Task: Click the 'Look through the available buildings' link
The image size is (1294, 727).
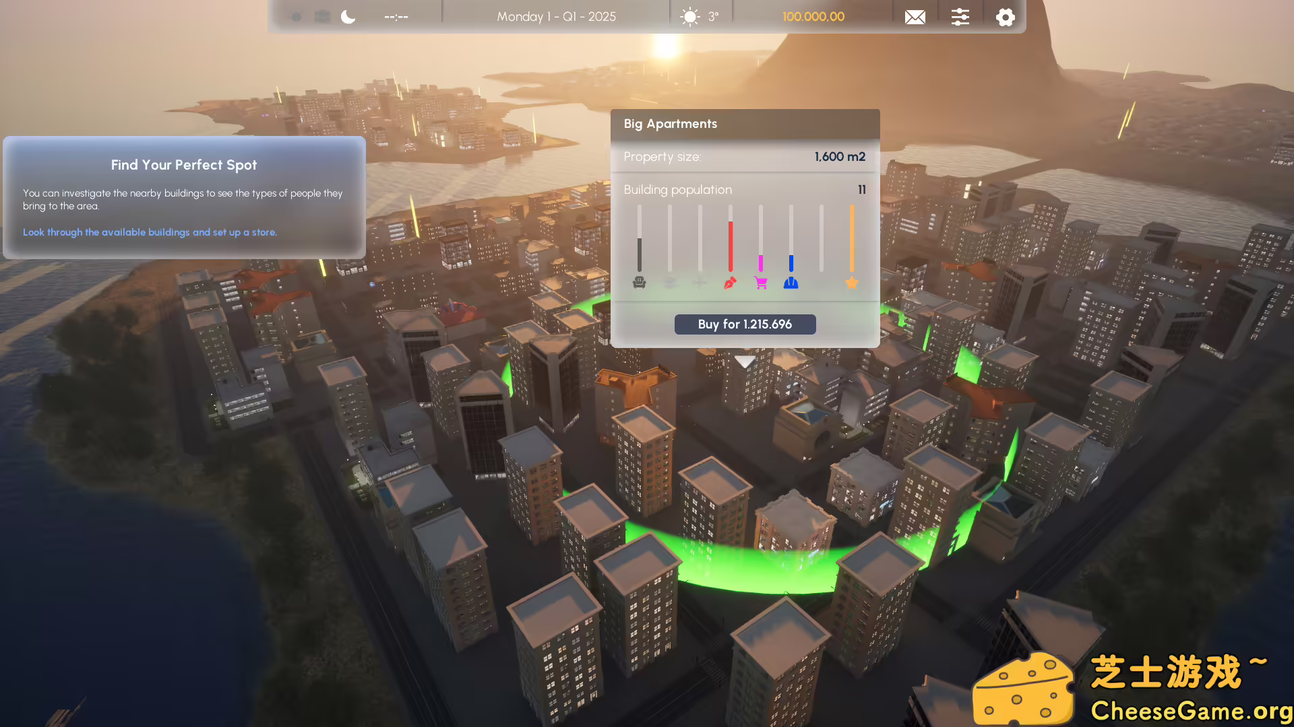Action: click(x=150, y=232)
